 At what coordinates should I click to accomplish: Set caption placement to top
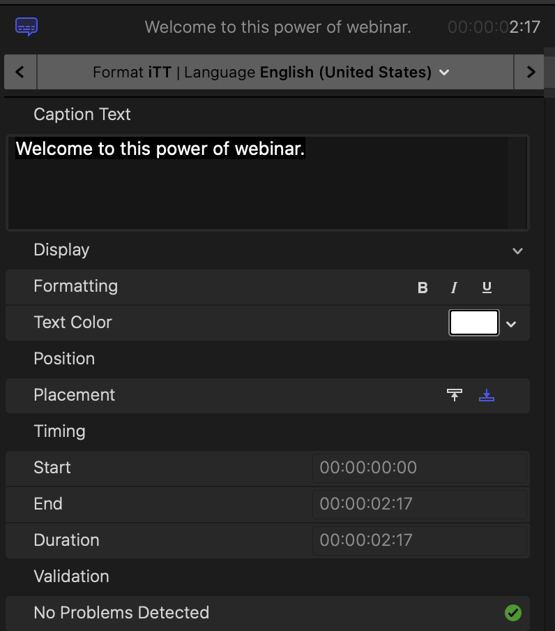(x=455, y=395)
